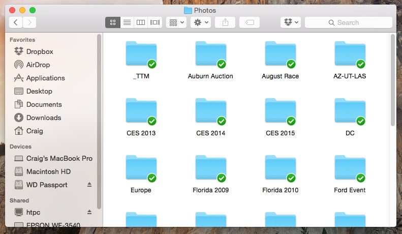Select the Europe folder
Viewport: 402px width, 234px height.
point(141,168)
